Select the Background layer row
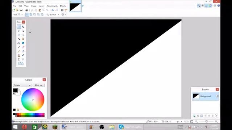 (x=206, y=96)
